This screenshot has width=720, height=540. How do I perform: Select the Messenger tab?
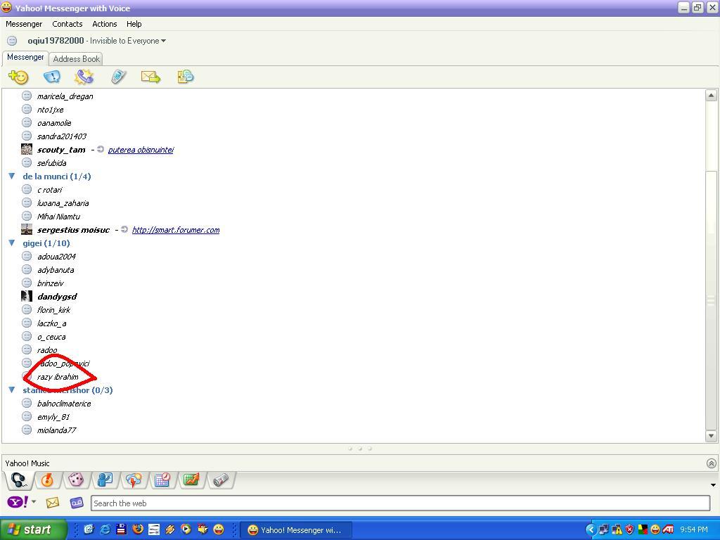click(x=25, y=57)
